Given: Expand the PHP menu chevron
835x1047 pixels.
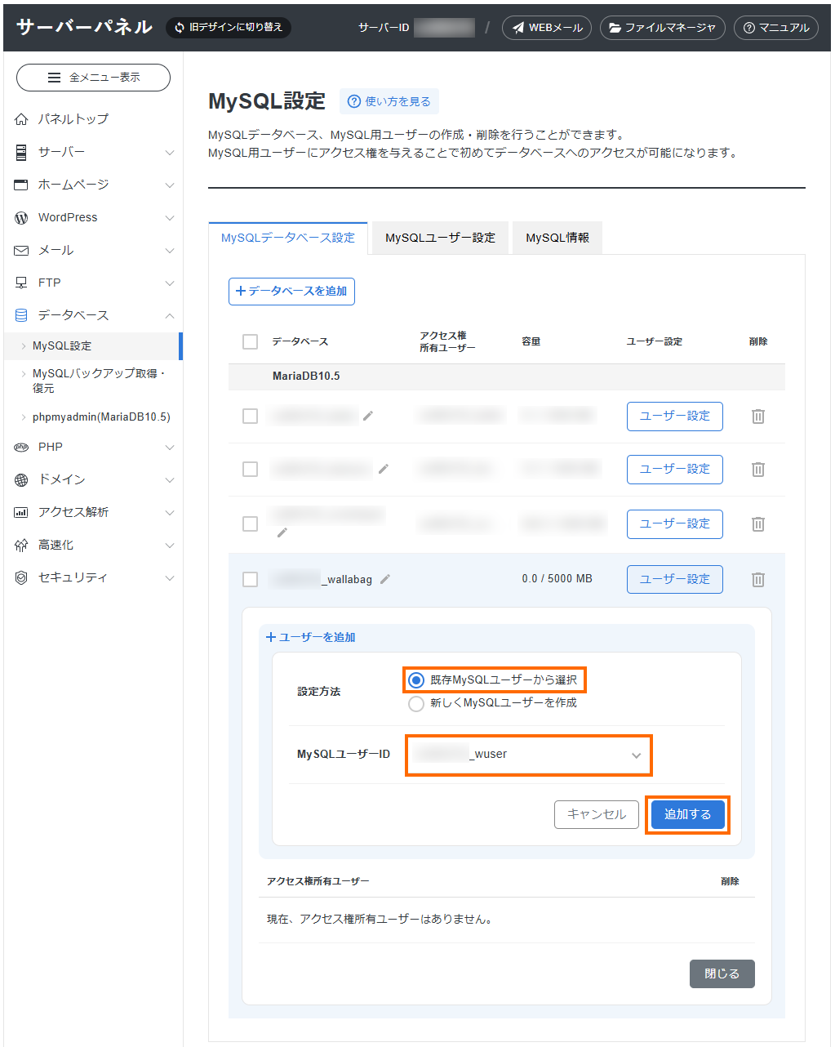Looking at the screenshot, I should click(170, 448).
